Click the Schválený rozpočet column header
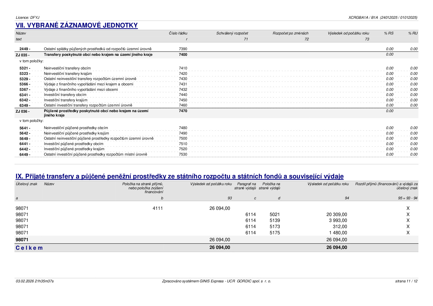Image resolution: width=433 pixels, height=306 pixels. tap(232, 33)
